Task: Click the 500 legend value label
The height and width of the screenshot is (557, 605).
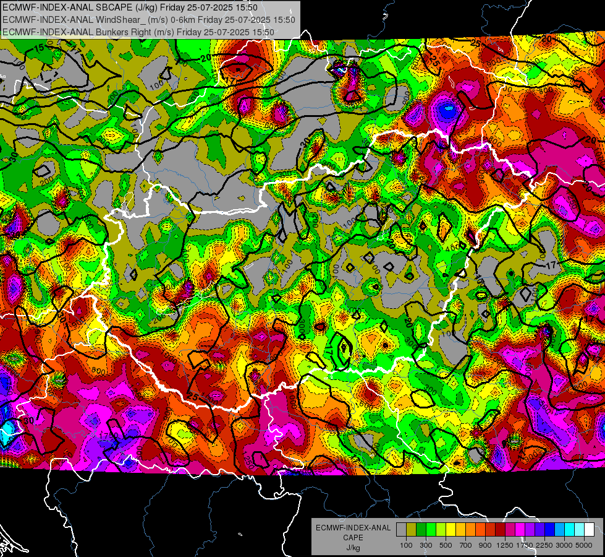Action: tap(446, 545)
